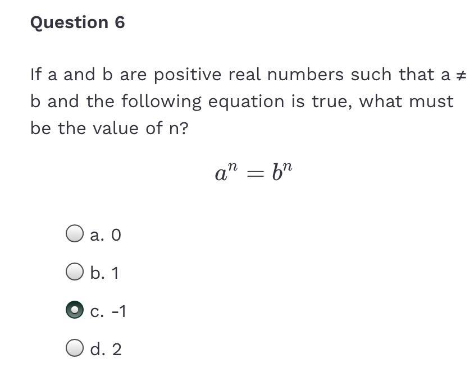Click the ≠ symbol in the question text

(461, 75)
